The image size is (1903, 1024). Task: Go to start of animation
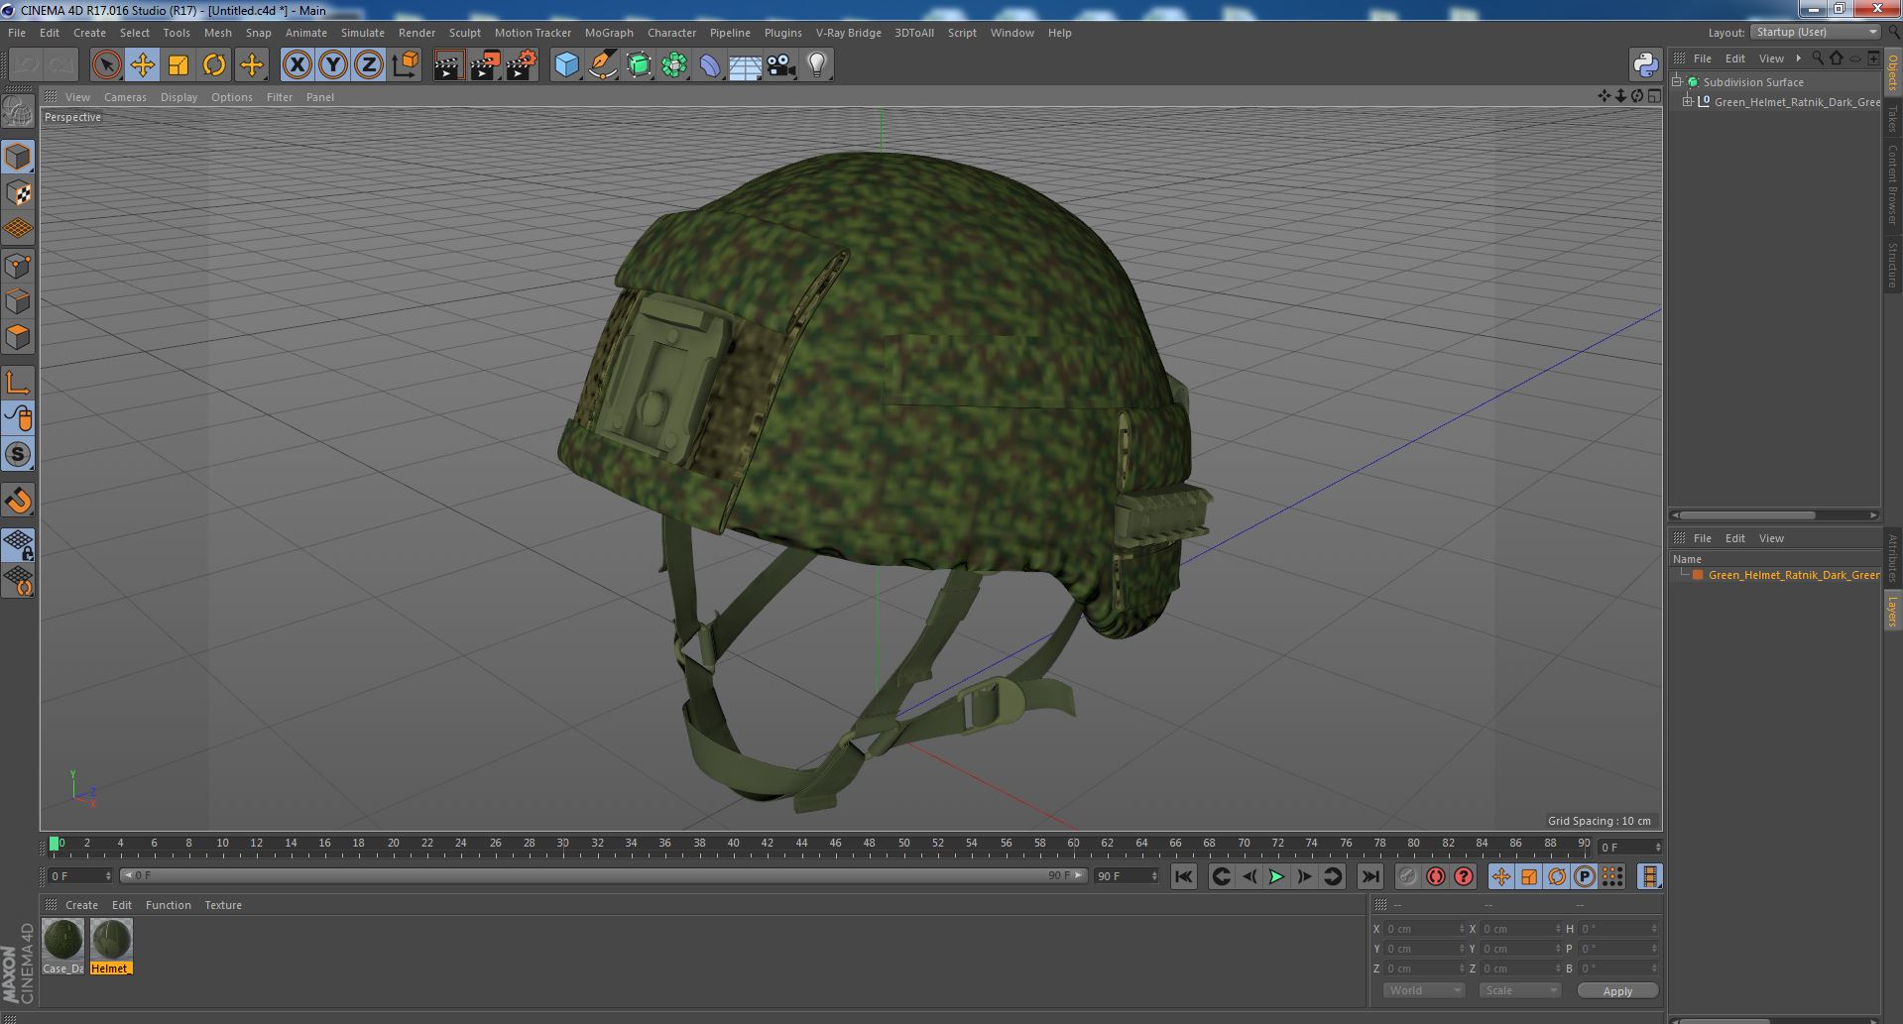click(x=1183, y=876)
